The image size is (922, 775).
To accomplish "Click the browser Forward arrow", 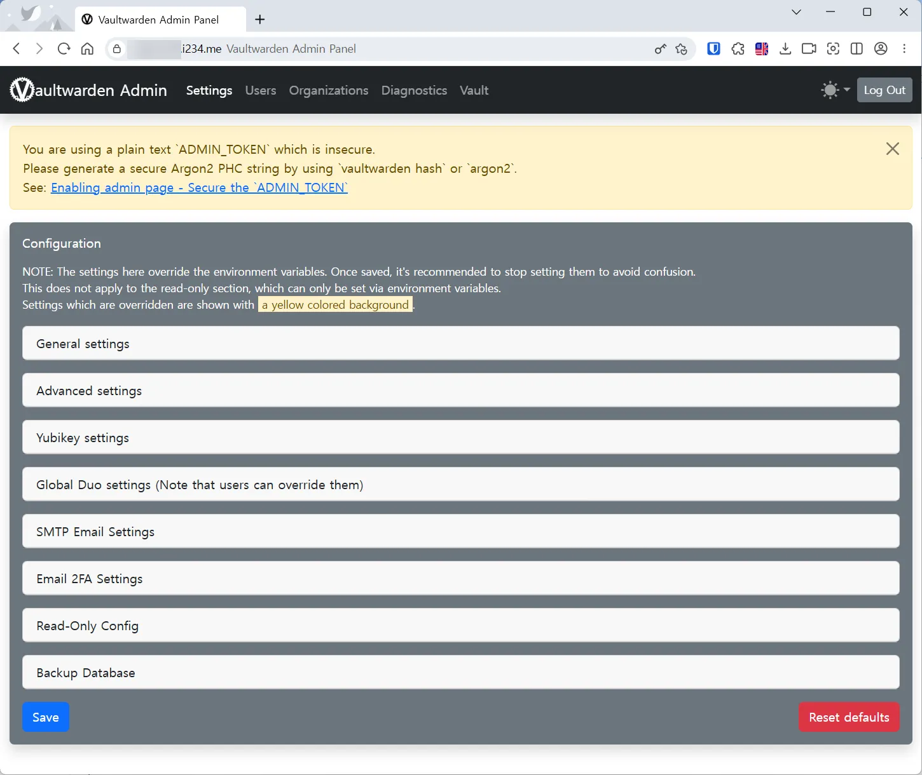I will (x=39, y=49).
